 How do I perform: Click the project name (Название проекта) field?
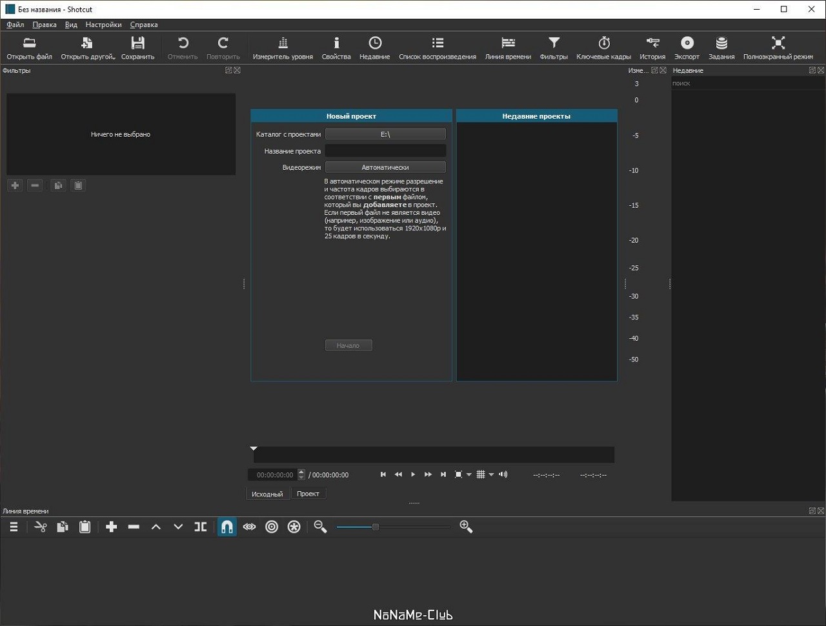point(385,151)
